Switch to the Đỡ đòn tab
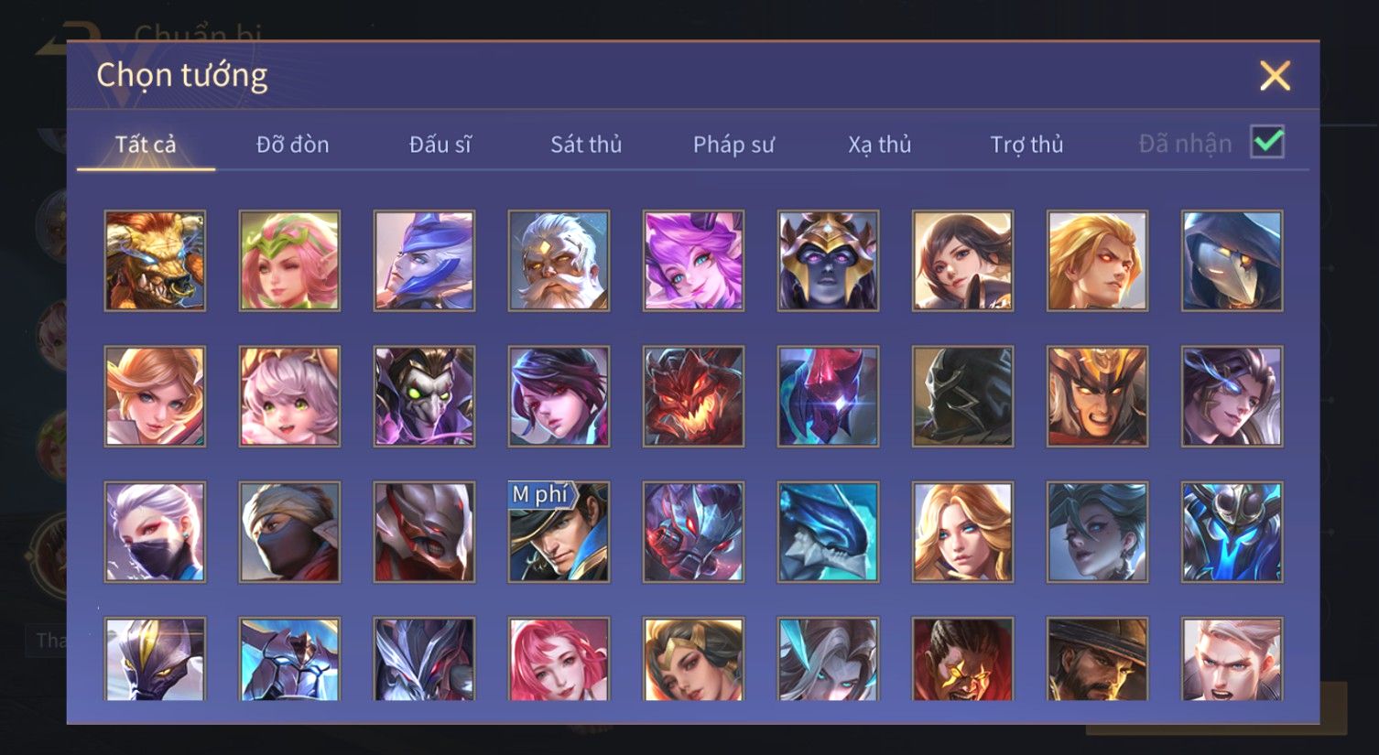Screen dimensions: 1379x755 tap(292, 145)
